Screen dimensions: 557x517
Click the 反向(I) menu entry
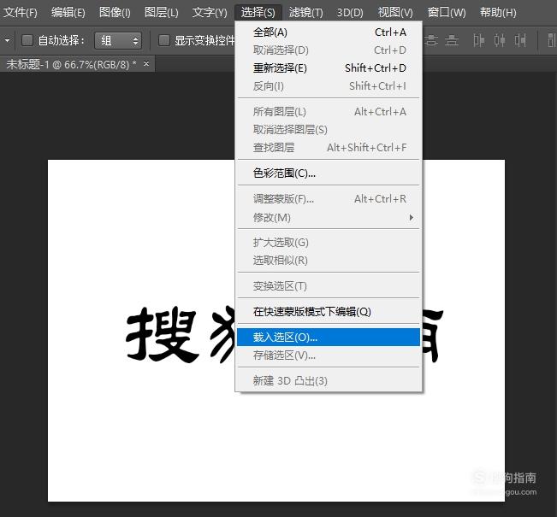click(x=329, y=85)
